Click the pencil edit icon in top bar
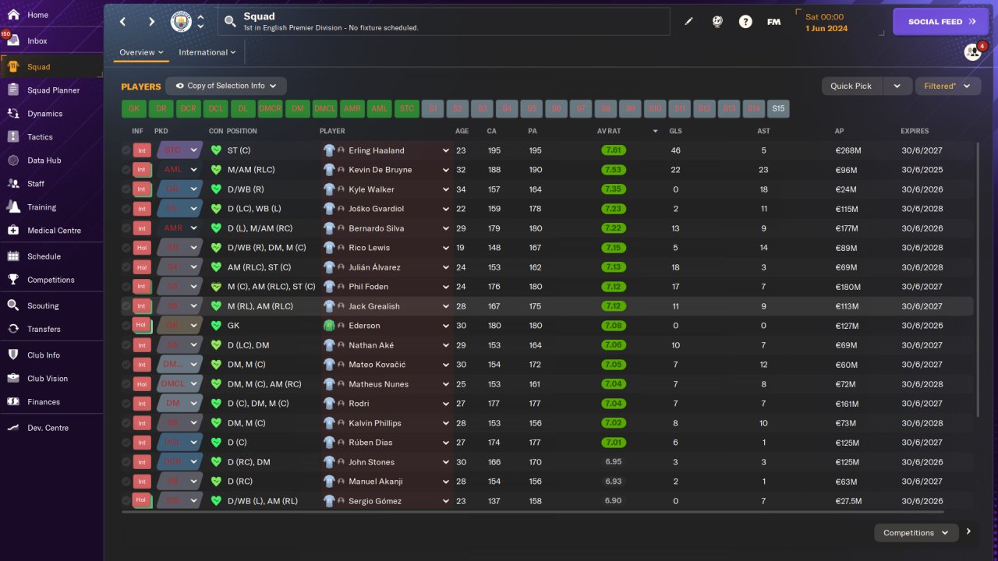The image size is (998, 561). click(688, 22)
